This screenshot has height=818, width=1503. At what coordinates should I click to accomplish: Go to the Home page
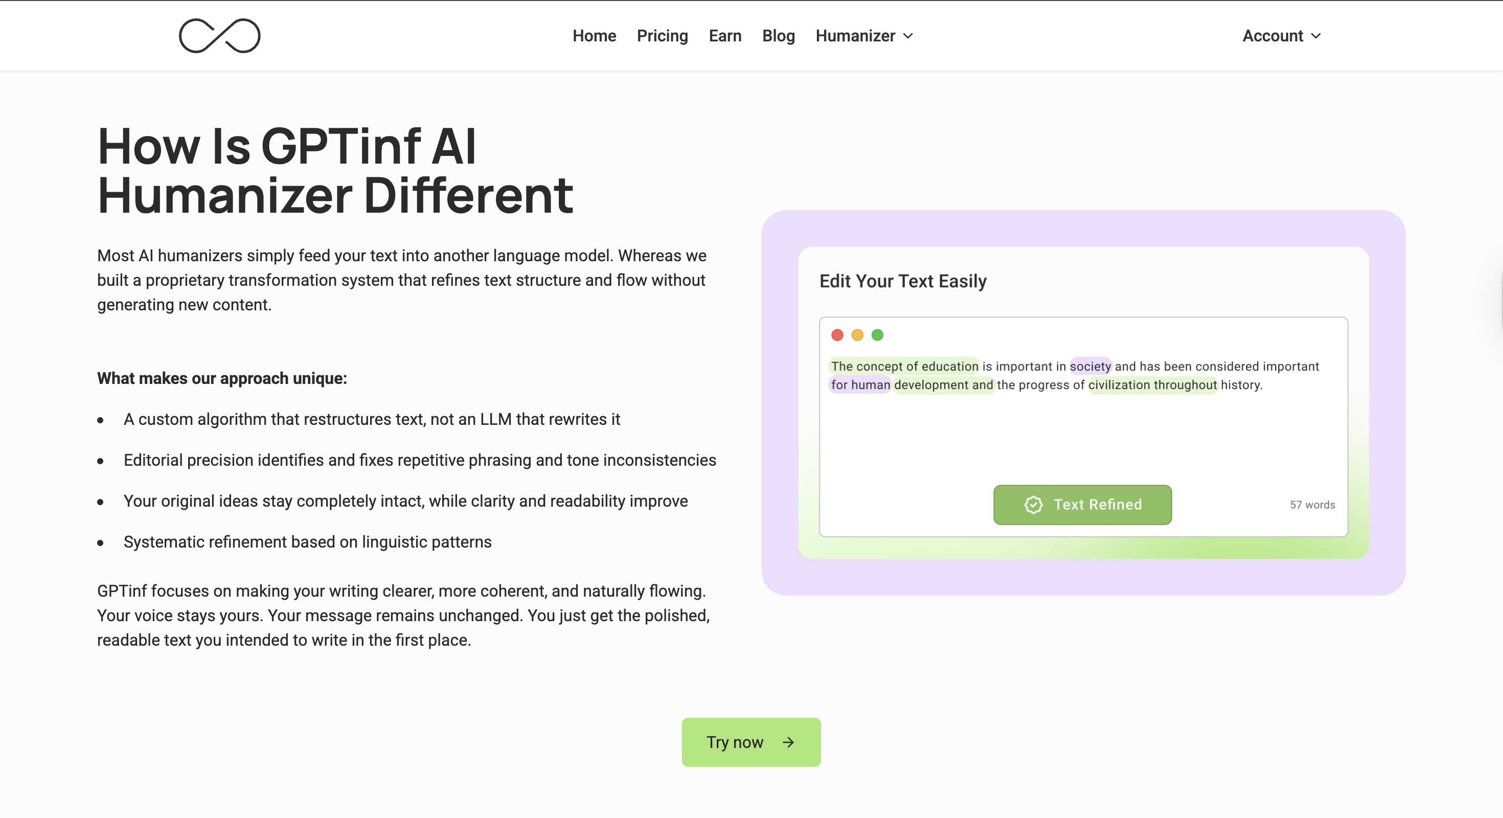(x=594, y=36)
